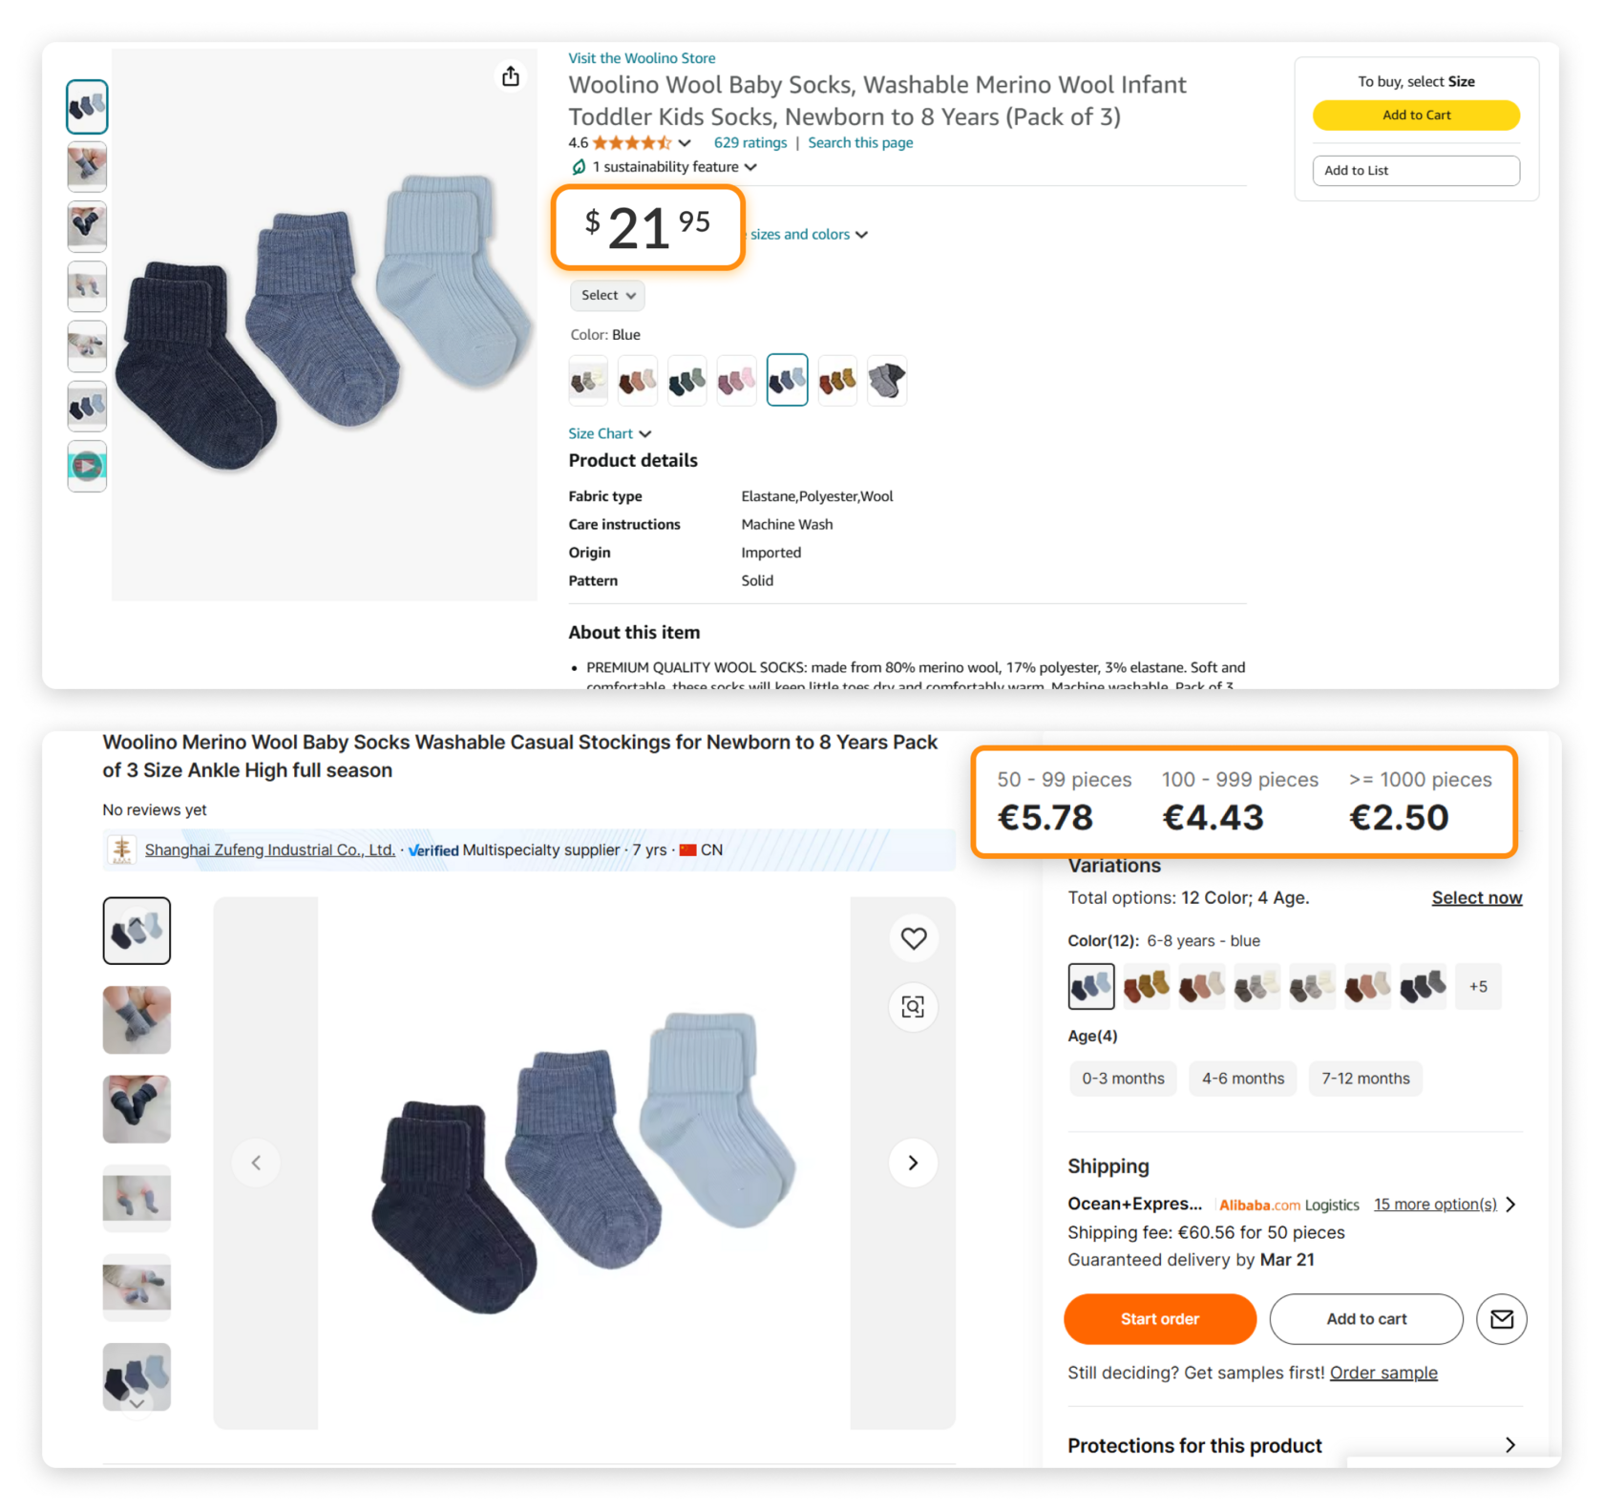Click the Shanghai Zufeng supplier logo
The image size is (1604, 1510).
click(x=120, y=849)
